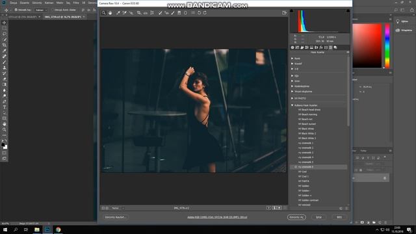The image size is (416, 234).
Task: Expand the Keskinleştirme preset group
Action: [292, 86]
